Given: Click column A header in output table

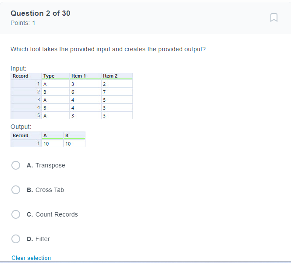Looking at the screenshot, I should pyautogui.click(x=46, y=135).
